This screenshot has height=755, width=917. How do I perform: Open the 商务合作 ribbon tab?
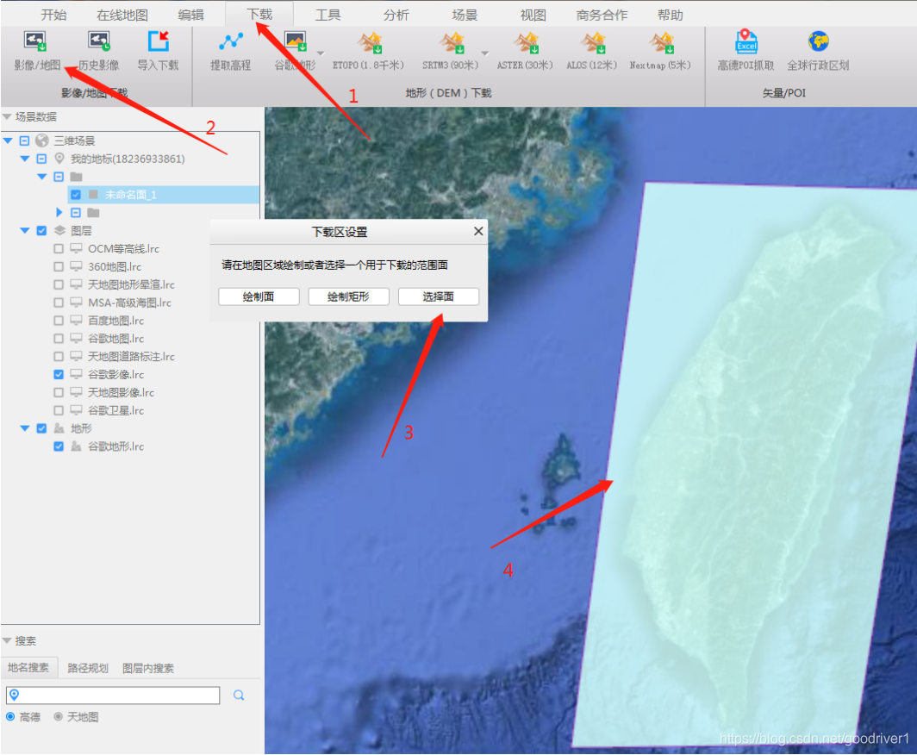tap(602, 15)
